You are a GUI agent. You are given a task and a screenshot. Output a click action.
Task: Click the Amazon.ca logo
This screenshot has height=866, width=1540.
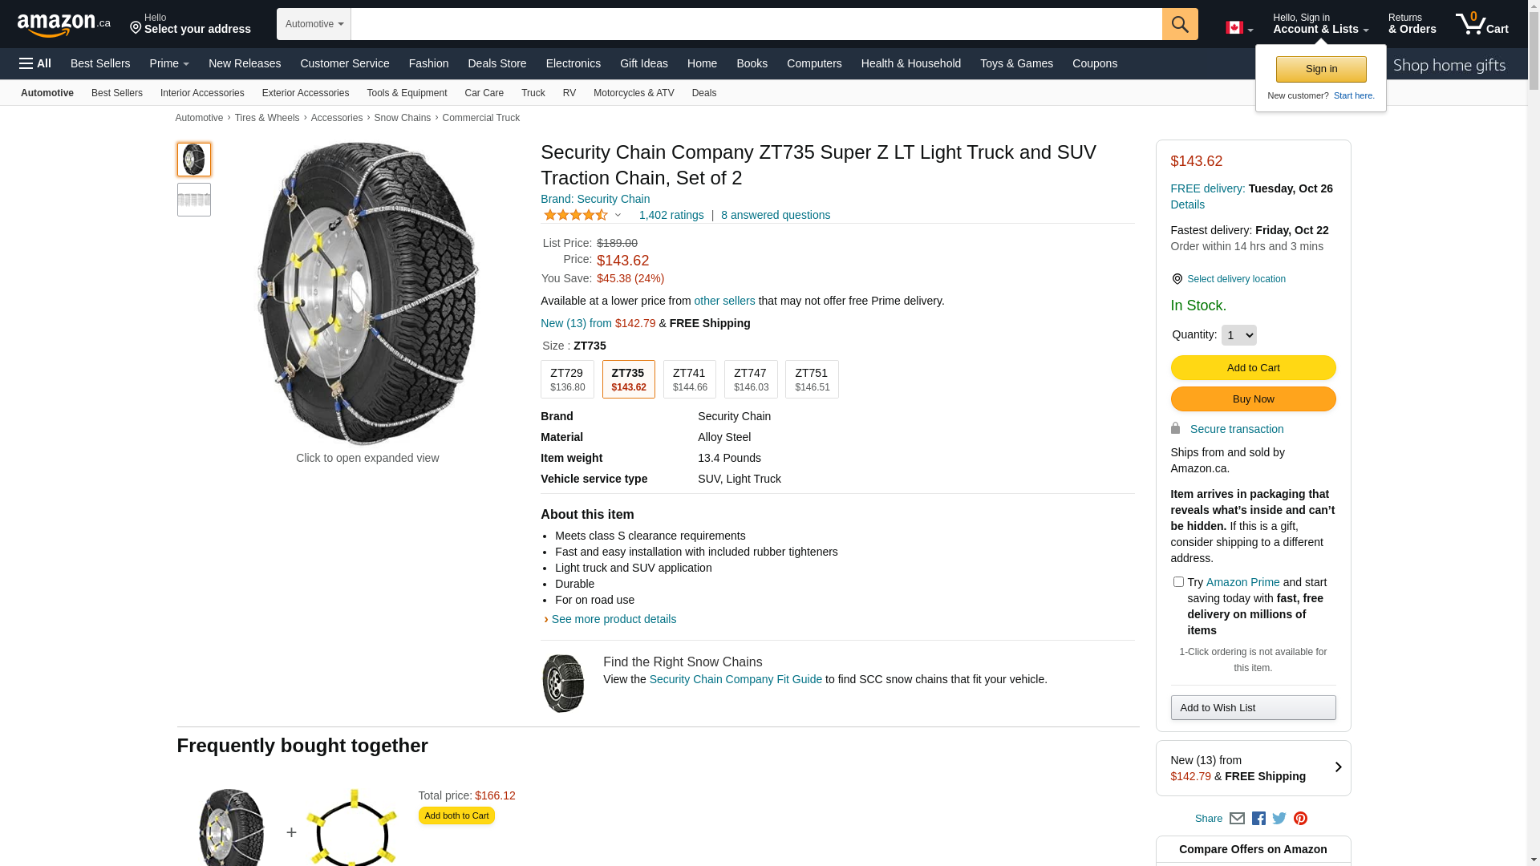pyautogui.click(x=63, y=25)
